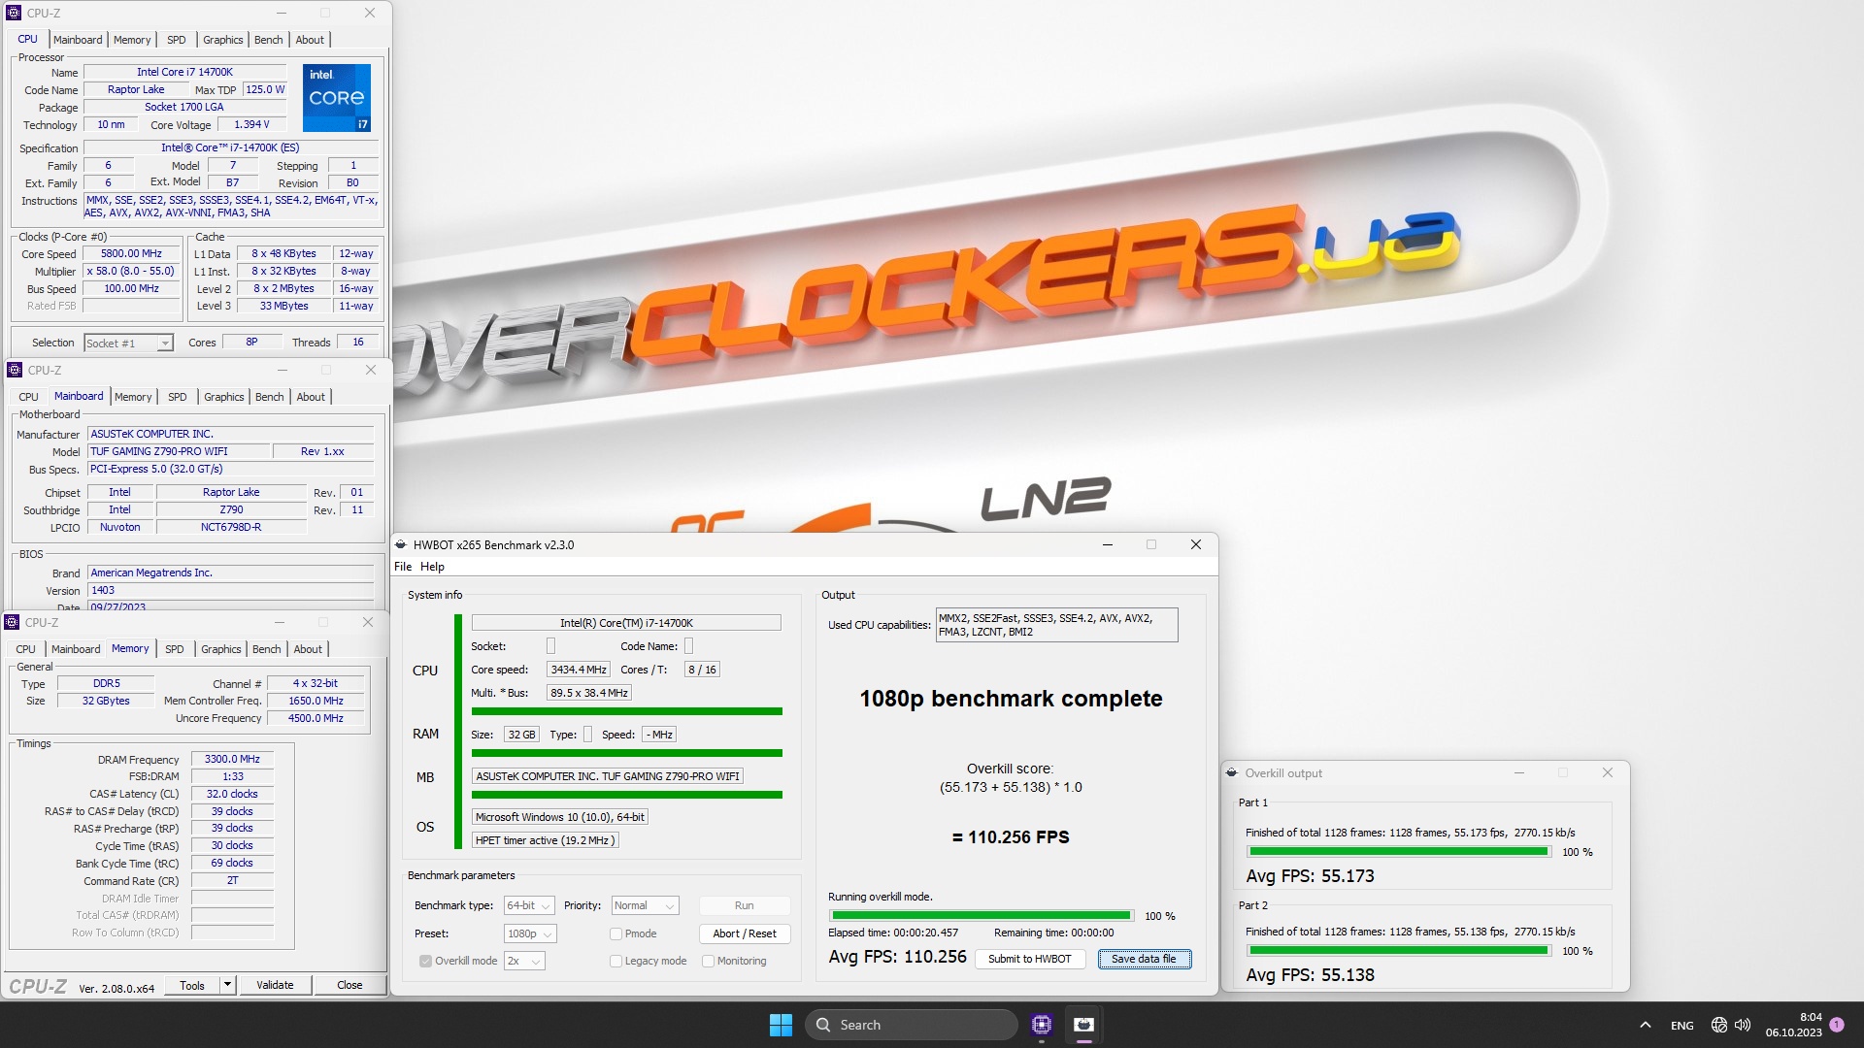Open the Windows Start menu

[x=781, y=1025]
